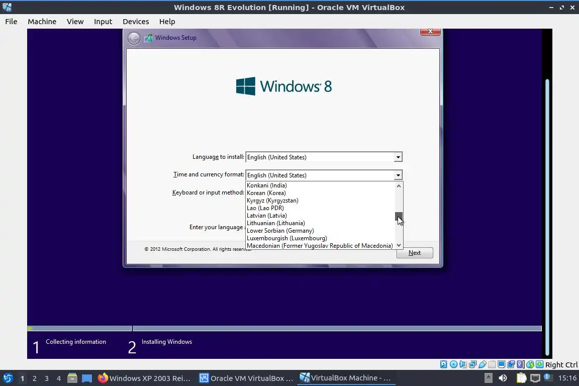The image size is (579, 386).
Task: Open the Input menu
Action: pos(103,22)
